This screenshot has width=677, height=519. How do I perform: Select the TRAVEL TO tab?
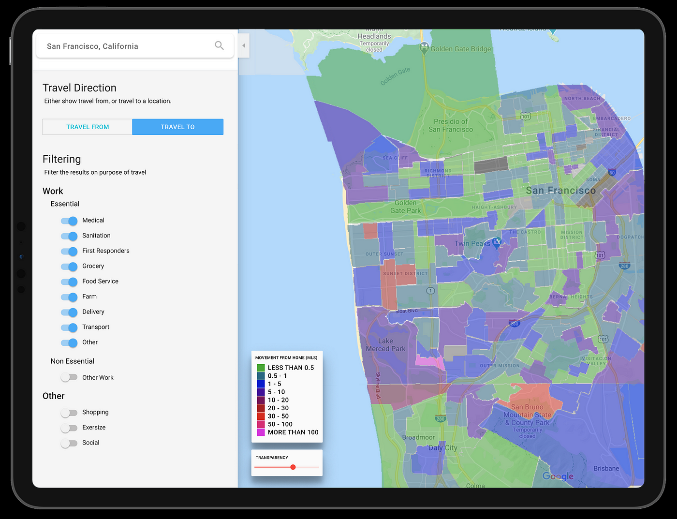tap(177, 127)
